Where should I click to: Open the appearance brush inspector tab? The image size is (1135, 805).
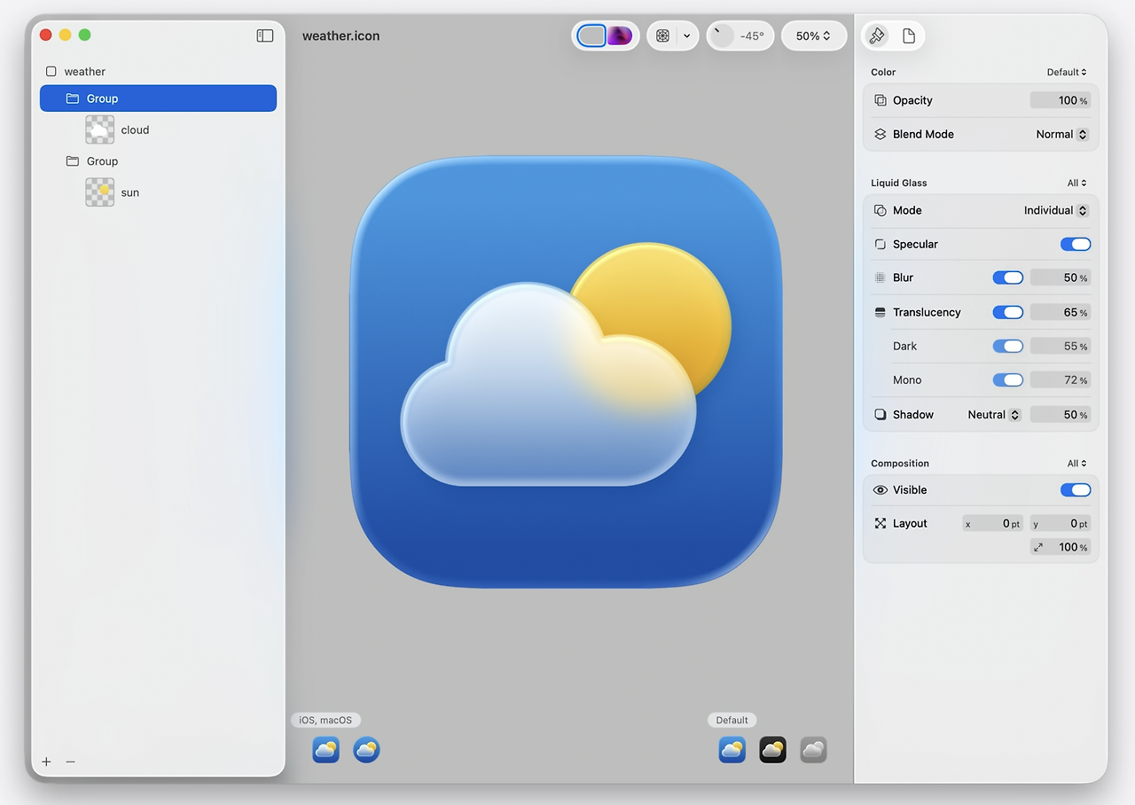pos(877,36)
